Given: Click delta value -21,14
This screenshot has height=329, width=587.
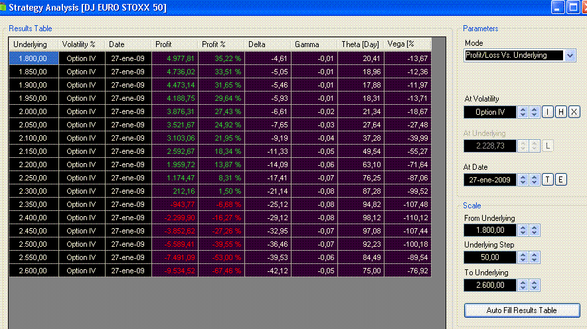Looking at the screenshot, I should click(x=268, y=191).
